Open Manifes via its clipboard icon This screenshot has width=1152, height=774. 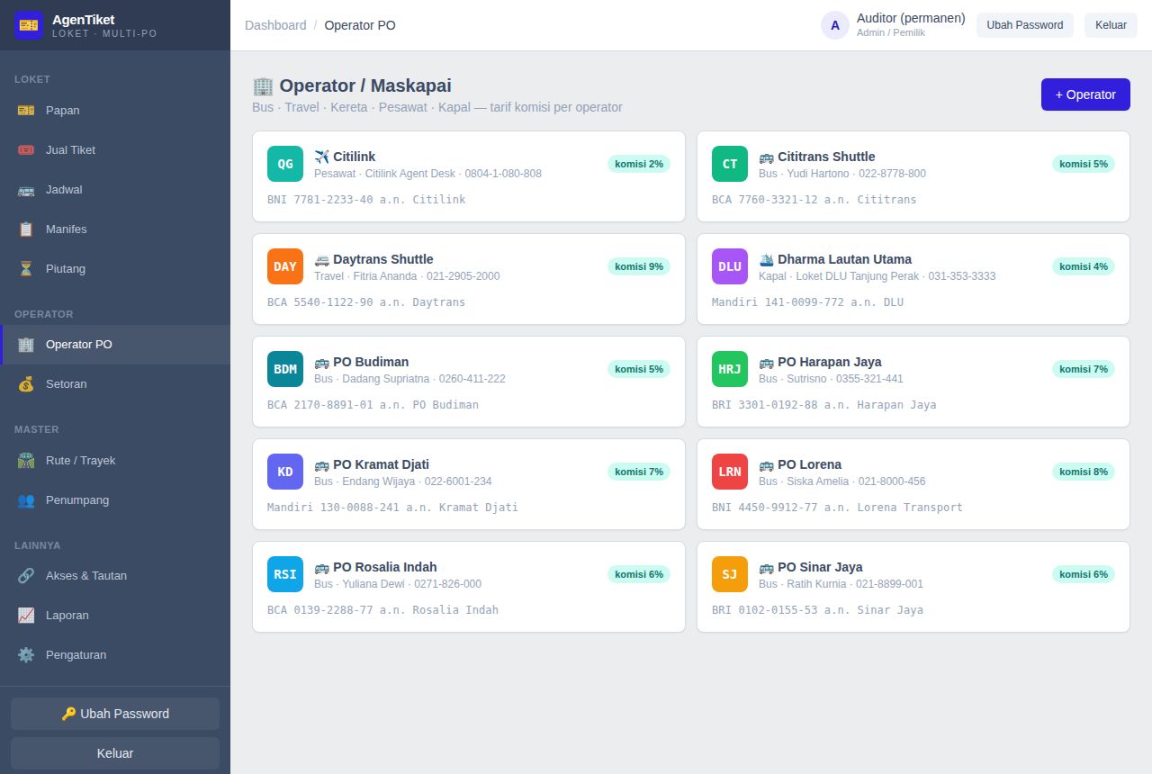coord(26,229)
